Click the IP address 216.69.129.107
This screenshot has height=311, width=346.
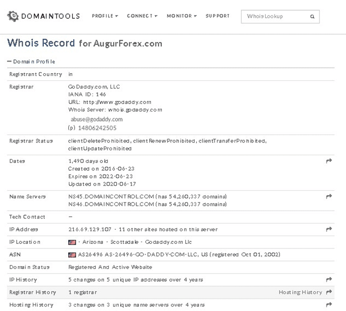pos(90,230)
